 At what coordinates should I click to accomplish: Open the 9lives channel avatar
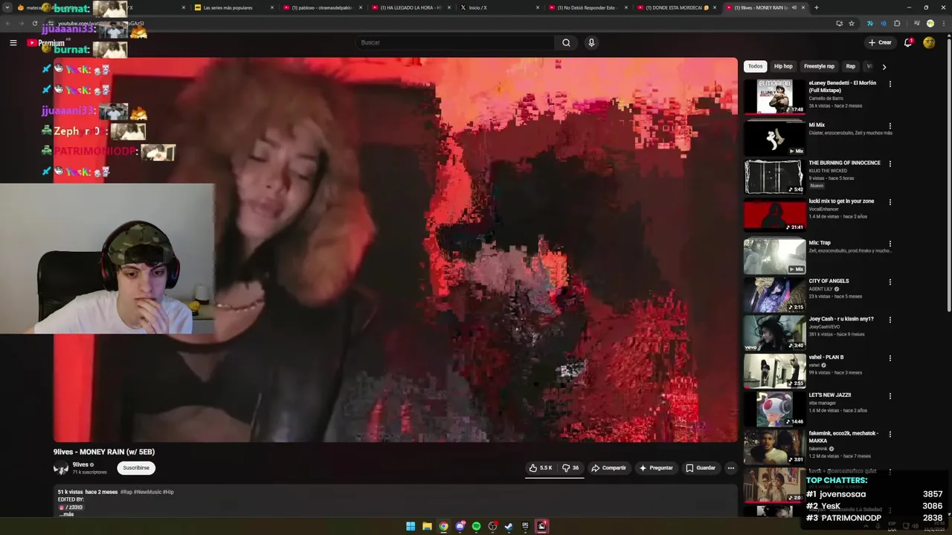click(x=61, y=468)
